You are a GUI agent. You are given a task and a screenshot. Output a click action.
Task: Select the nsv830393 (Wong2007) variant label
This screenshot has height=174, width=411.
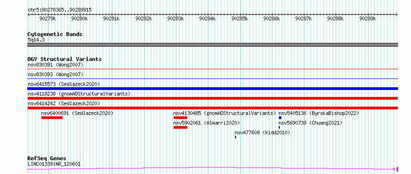coord(55,74)
